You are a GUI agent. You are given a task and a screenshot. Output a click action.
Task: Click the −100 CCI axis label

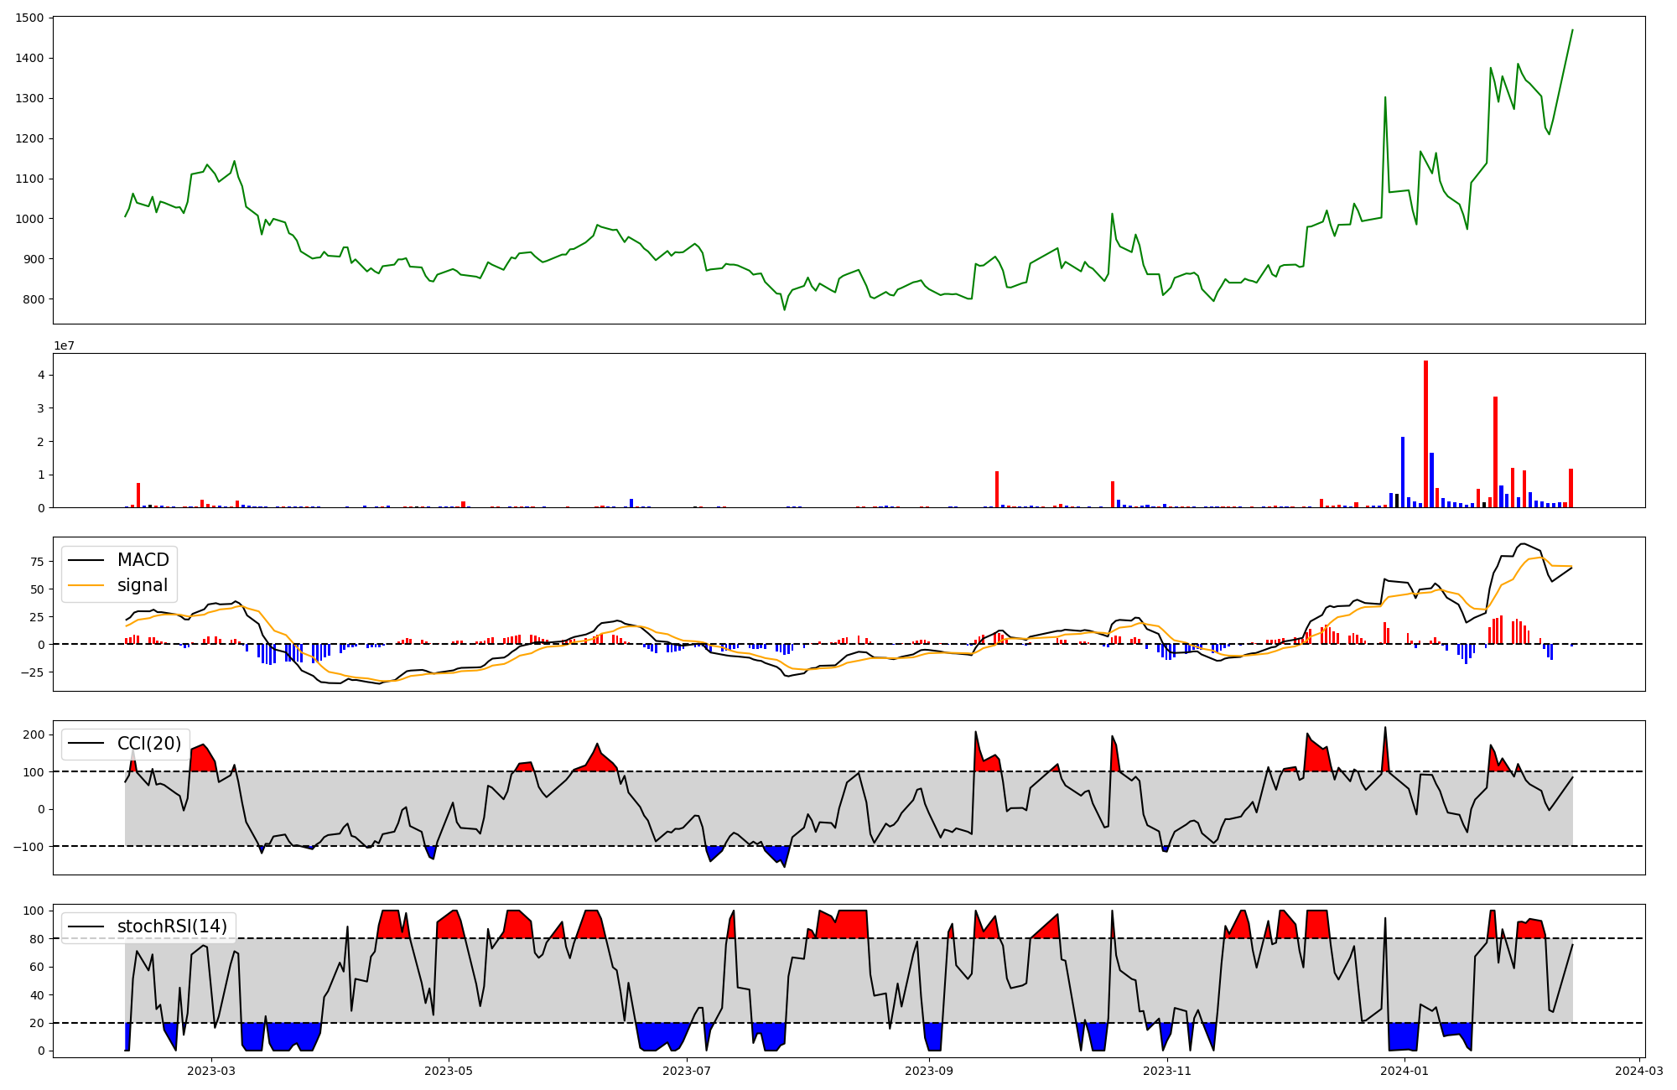click(x=29, y=847)
